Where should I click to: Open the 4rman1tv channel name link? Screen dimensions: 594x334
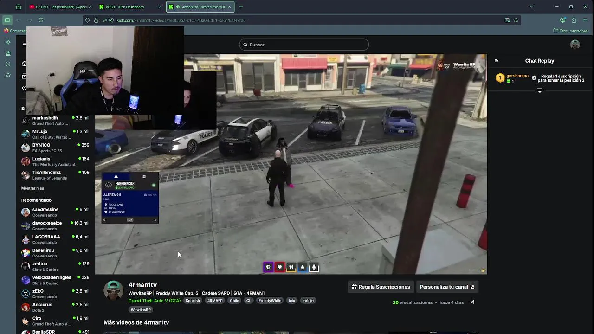142,285
